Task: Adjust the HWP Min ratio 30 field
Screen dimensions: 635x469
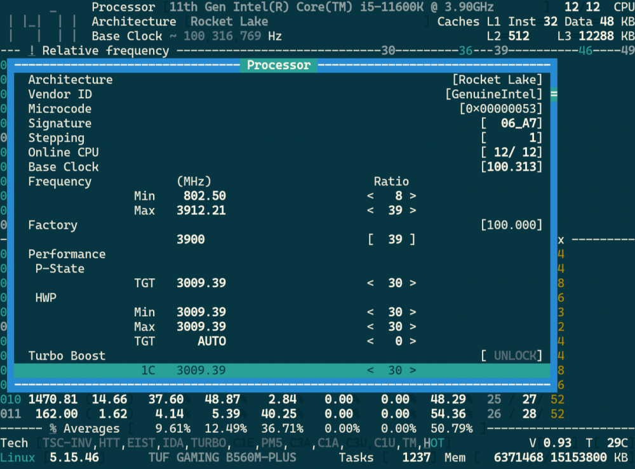Action: click(392, 312)
